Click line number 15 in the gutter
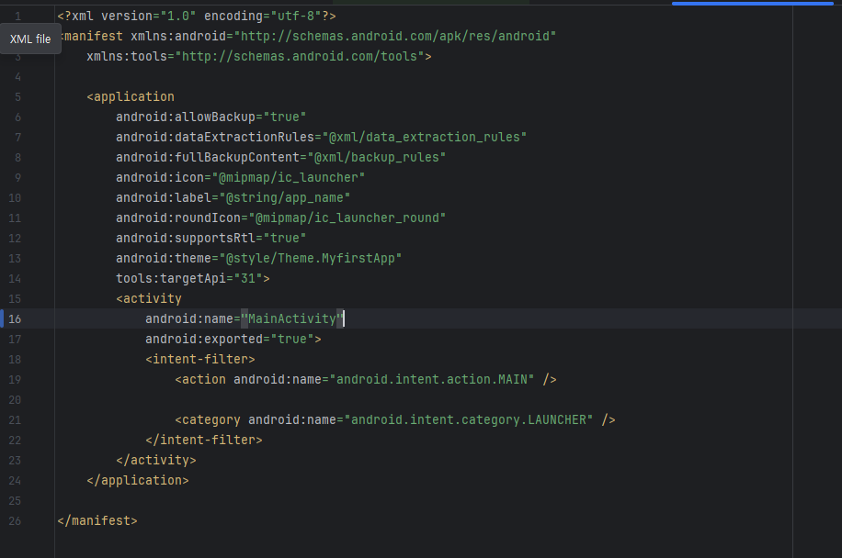Image resolution: width=842 pixels, height=558 pixels. click(x=15, y=298)
